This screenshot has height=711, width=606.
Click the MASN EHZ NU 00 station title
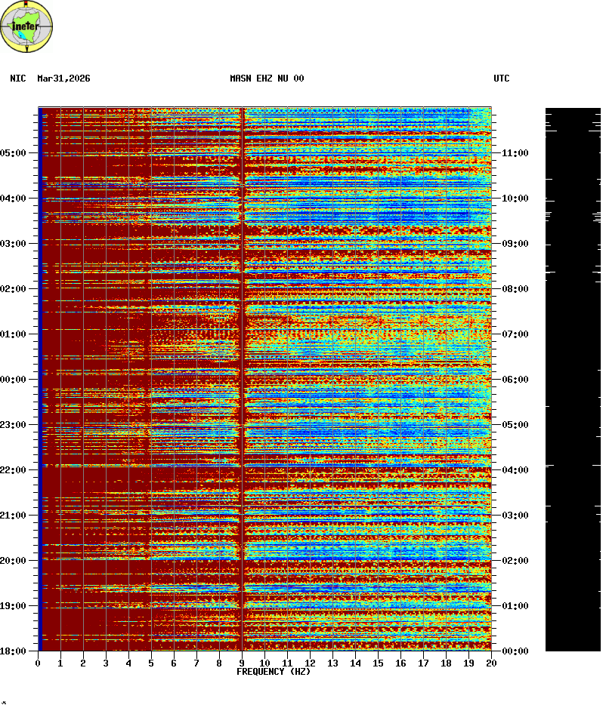(267, 78)
